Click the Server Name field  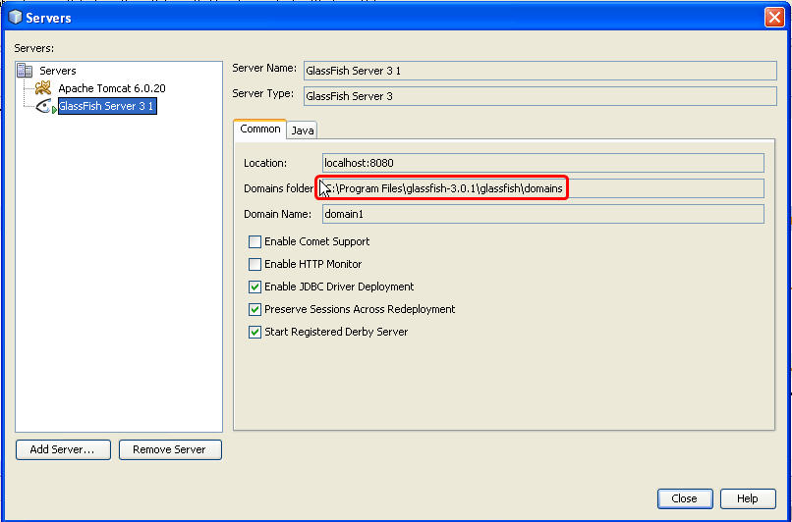coord(539,71)
